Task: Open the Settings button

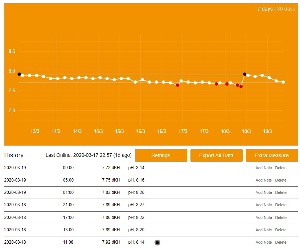Action: (161, 155)
